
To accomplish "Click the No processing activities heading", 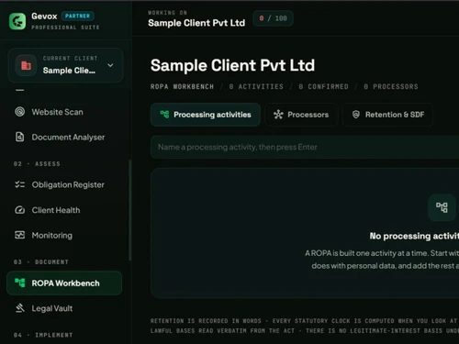I will [414, 236].
